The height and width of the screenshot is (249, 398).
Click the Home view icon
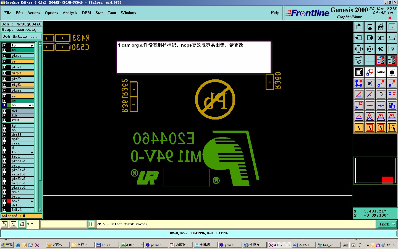[x=381, y=27]
